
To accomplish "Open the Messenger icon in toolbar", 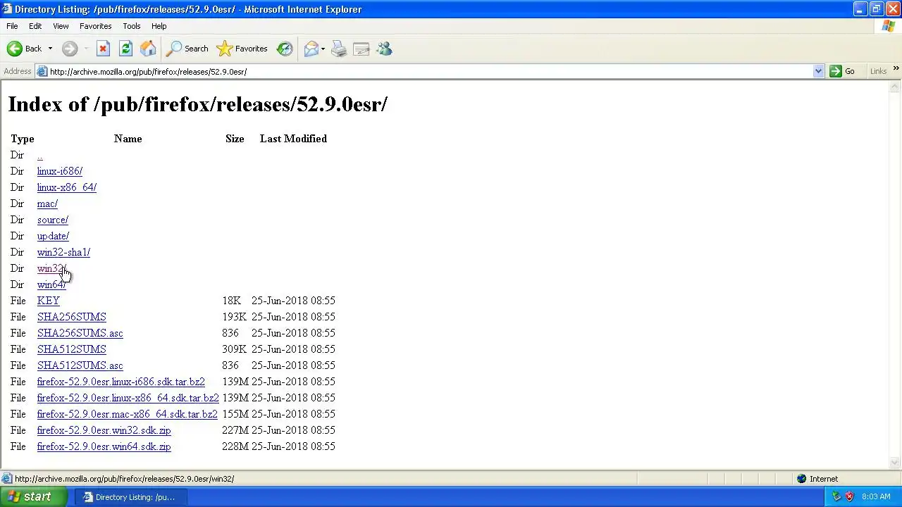I will [384, 49].
